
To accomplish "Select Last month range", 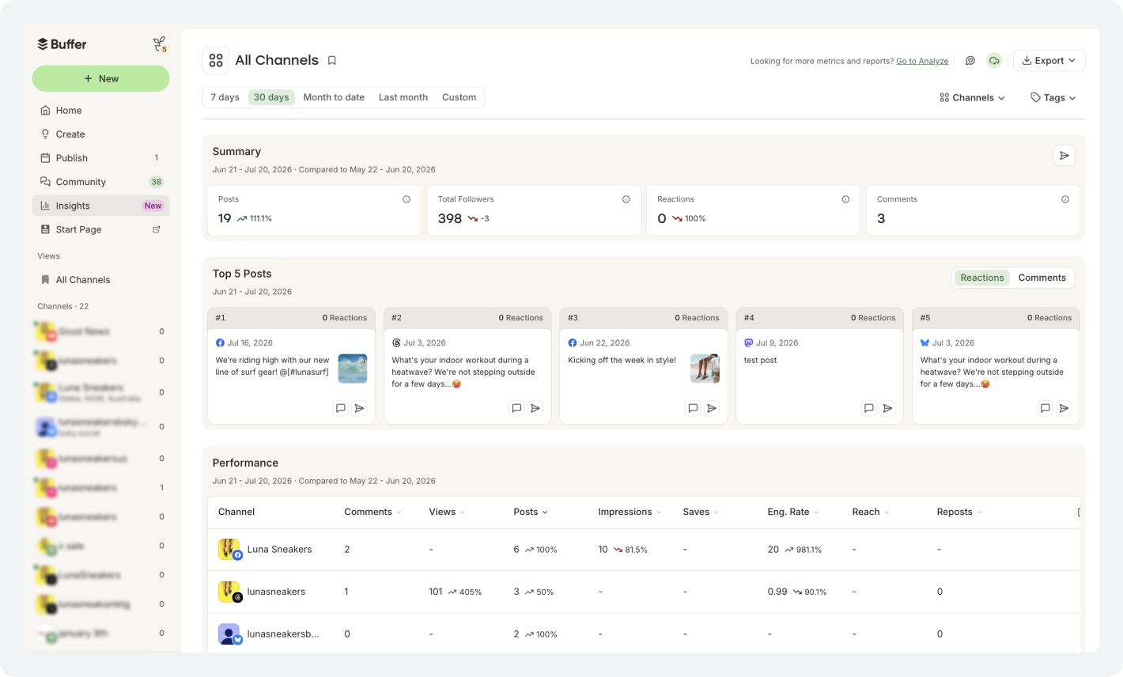I will tap(403, 97).
